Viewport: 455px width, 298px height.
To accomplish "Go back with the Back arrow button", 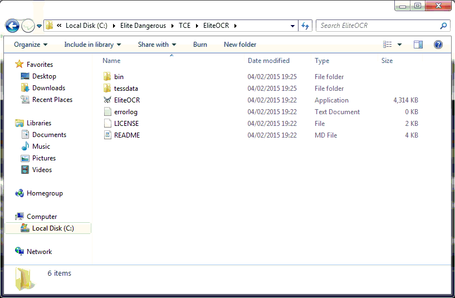I will pos(12,26).
